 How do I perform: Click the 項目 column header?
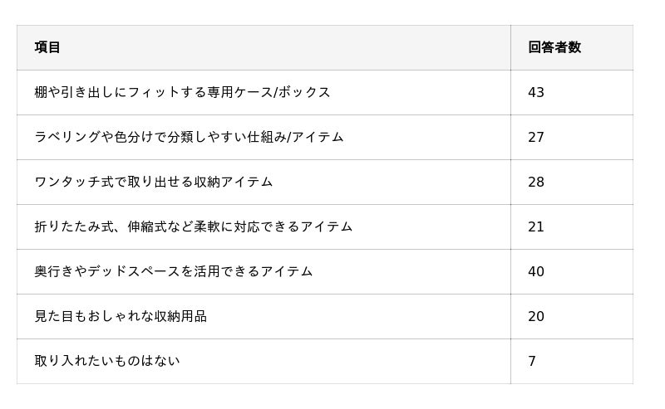[47, 47]
